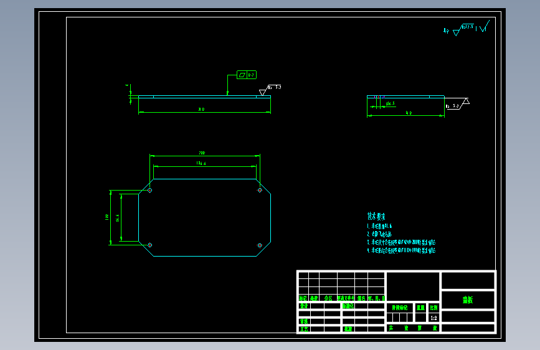Click the 盖板 part name cell
The width and height of the screenshot is (540, 350).
click(x=468, y=300)
